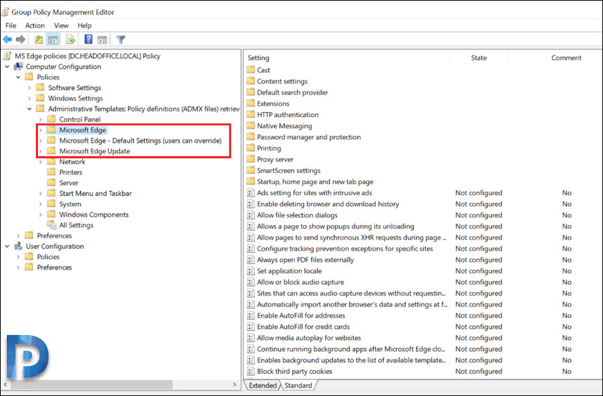Select the System tree item
Image resolution: width=603 pixels, height=396 pixels.
[x=71, y=204]
